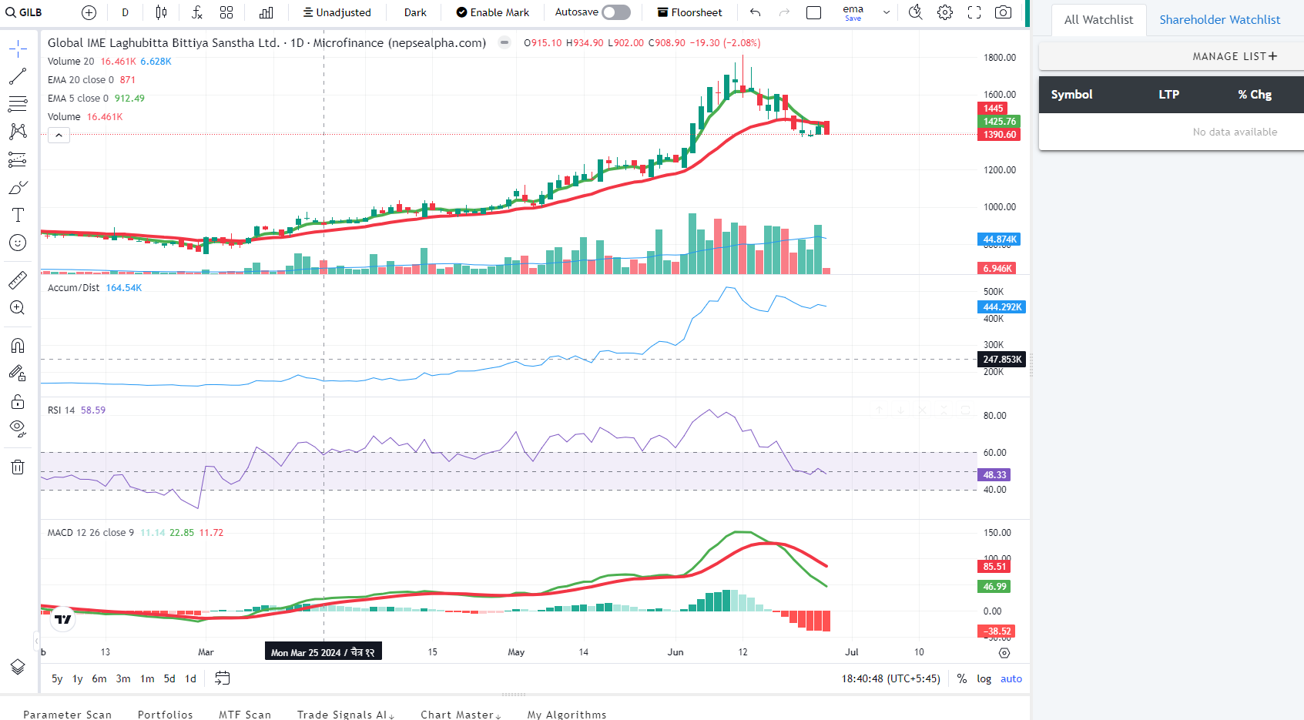The width and height of the screenshot is (1304, 720).
Task: Select the text annotation tool
Action: tap(18, 215)
